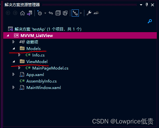This screenshot has width=159, height=128.
Task: Select the Models folder
Action: (x=34, y=49)
